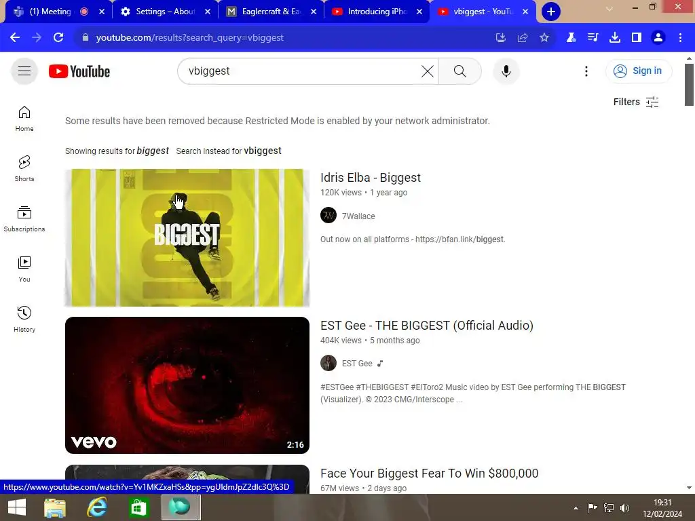Open a new tab with the plus button
This screenshot has width=695, height=521.
click(x=550, y=12)
